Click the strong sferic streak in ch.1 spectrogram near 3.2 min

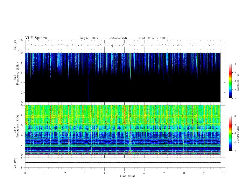coord(89,77)
